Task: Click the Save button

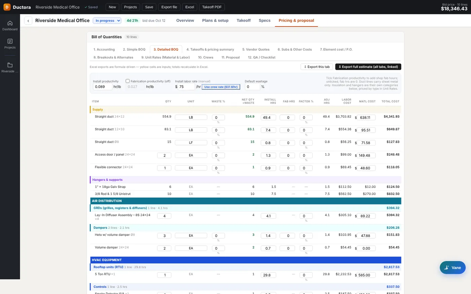Action: [149, 7]
